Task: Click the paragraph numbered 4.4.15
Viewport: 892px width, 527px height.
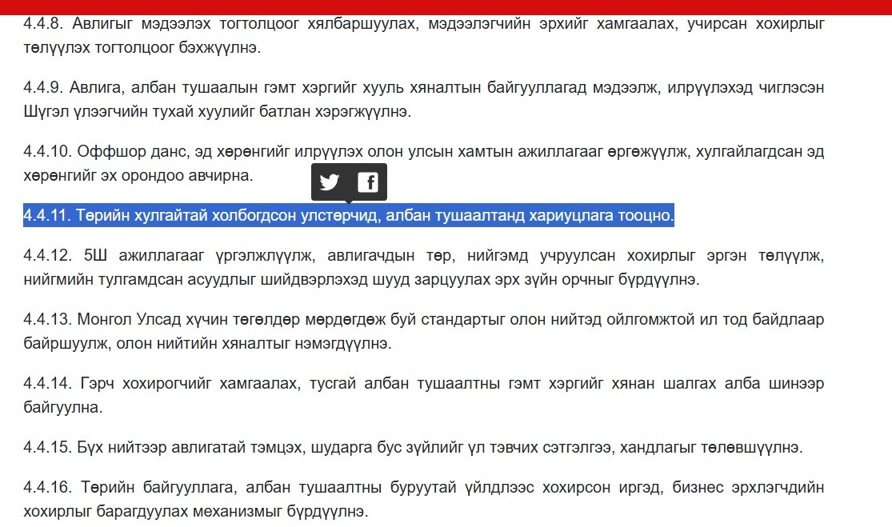Action: coord(412,447)
